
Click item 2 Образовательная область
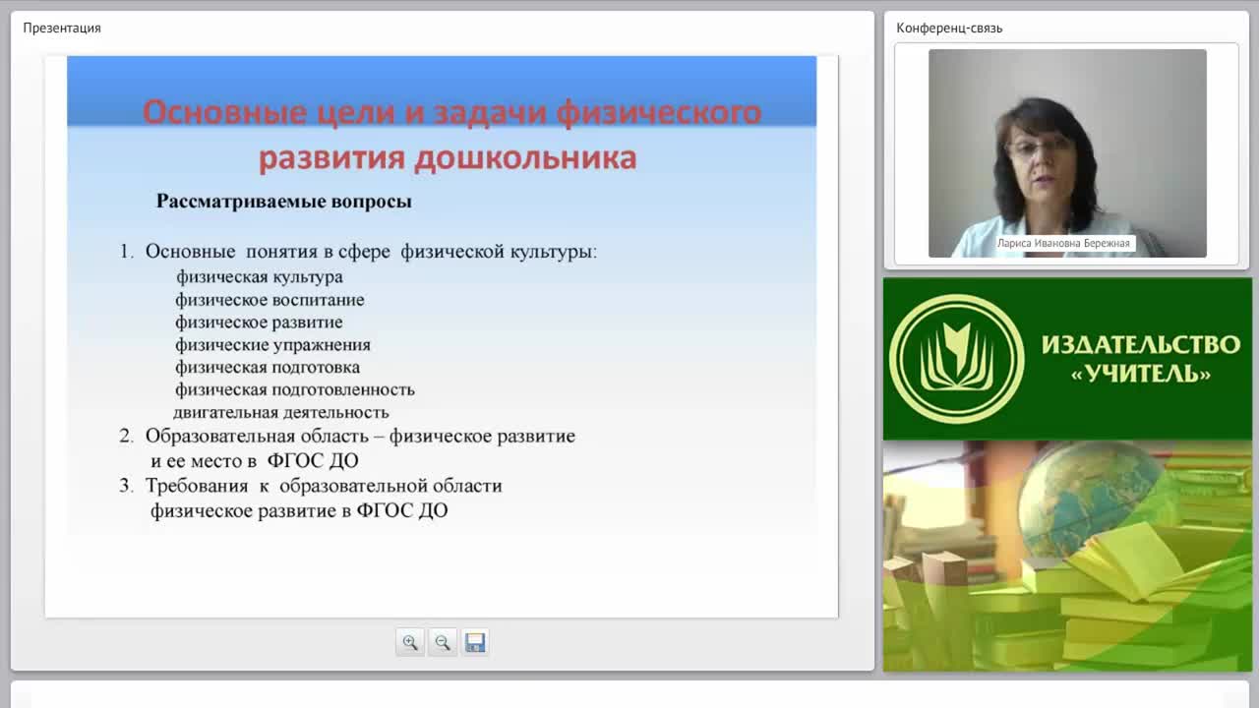tap(347, 436)
